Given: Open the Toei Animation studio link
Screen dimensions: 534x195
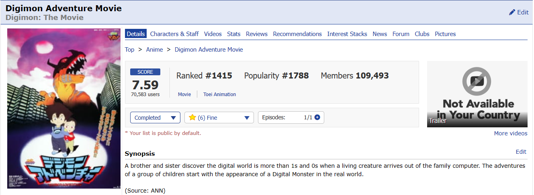Looking at the screenshot, I should (219, 94).
